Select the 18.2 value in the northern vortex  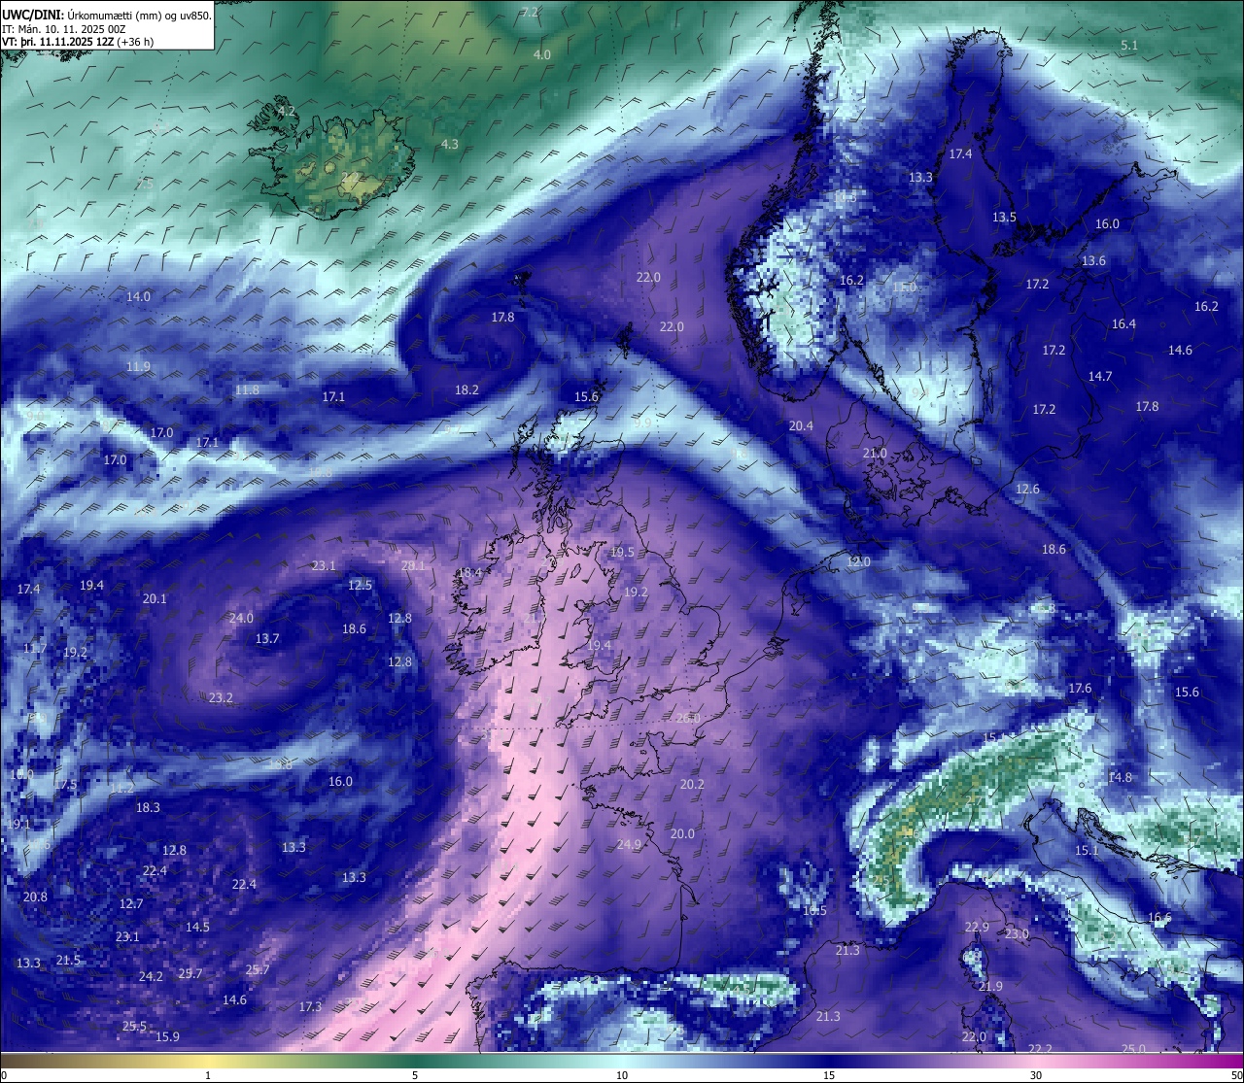[x=466, y=390]
